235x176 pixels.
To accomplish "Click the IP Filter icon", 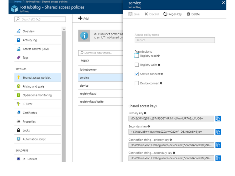I will click(18, 104).
